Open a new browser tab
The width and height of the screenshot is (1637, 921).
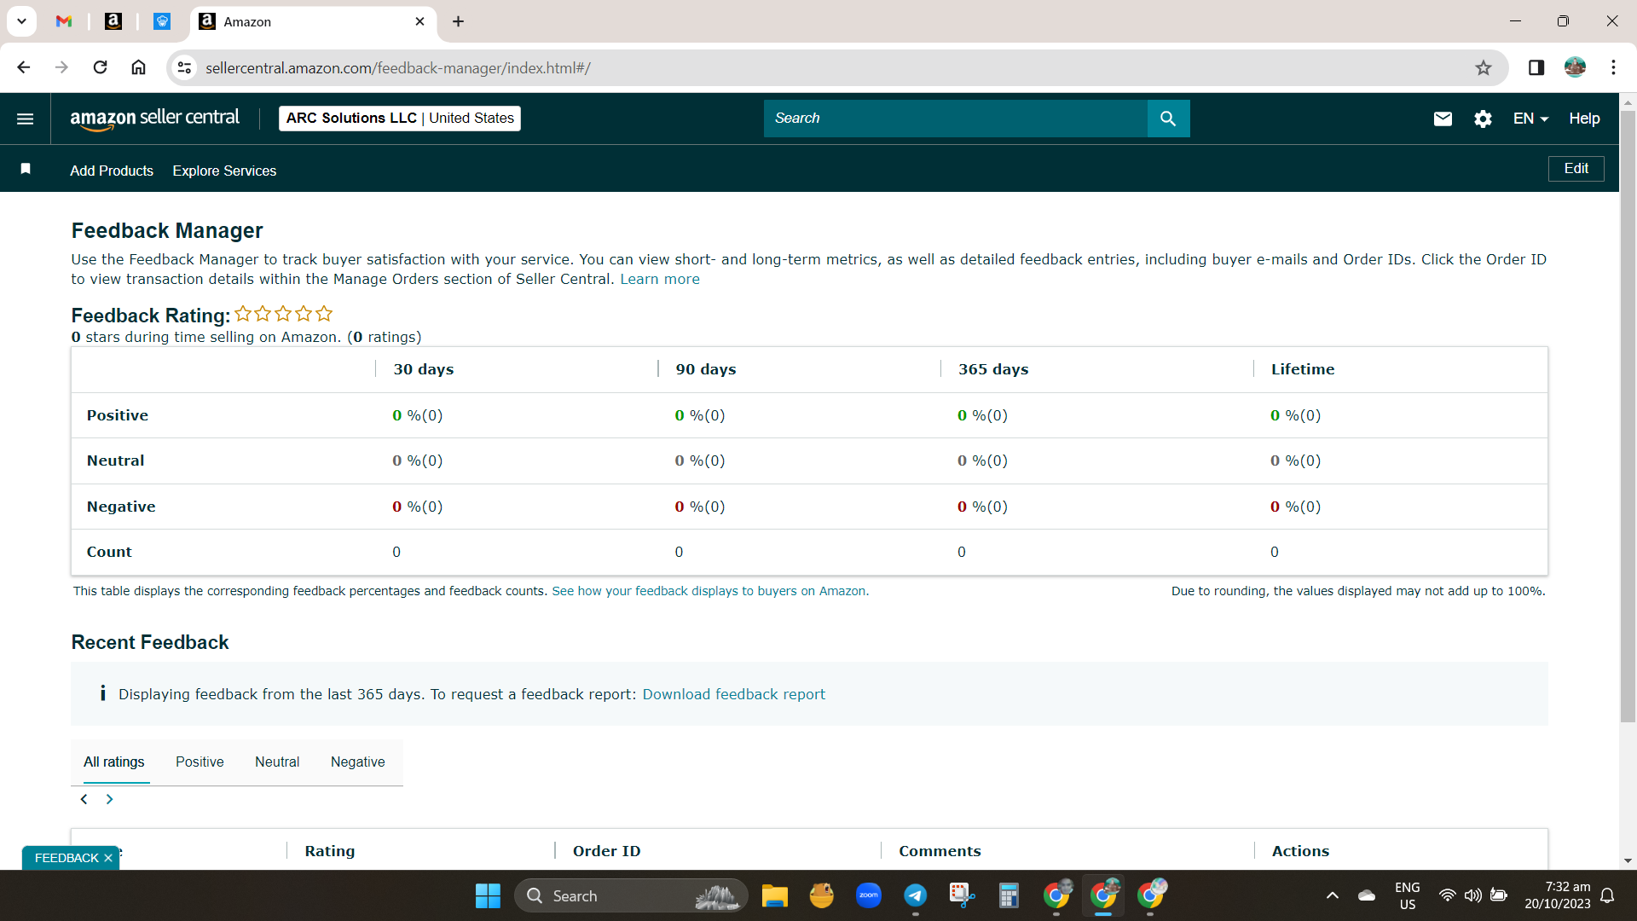458,21
